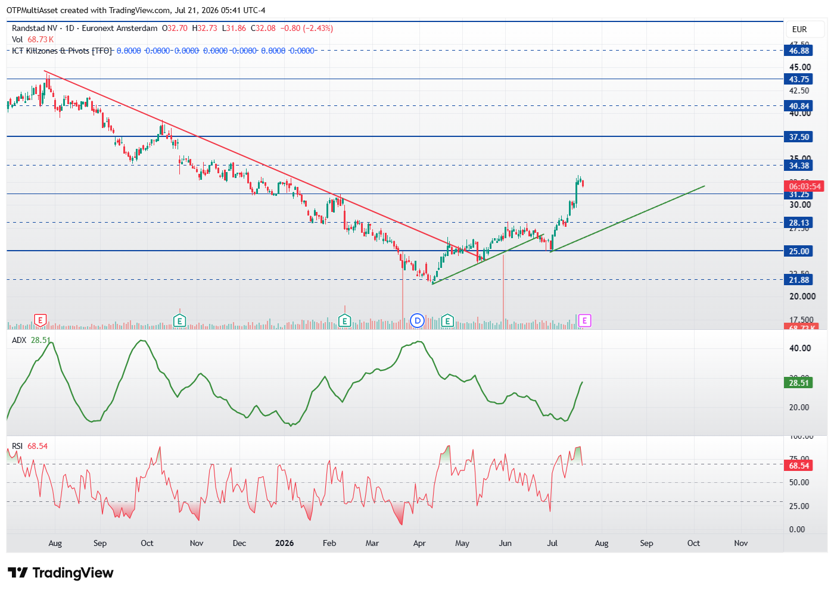The height and width of the screenshot is (593, 834).
Task: Click the Randstad NV symbol title
Action: tap(35, 28)
